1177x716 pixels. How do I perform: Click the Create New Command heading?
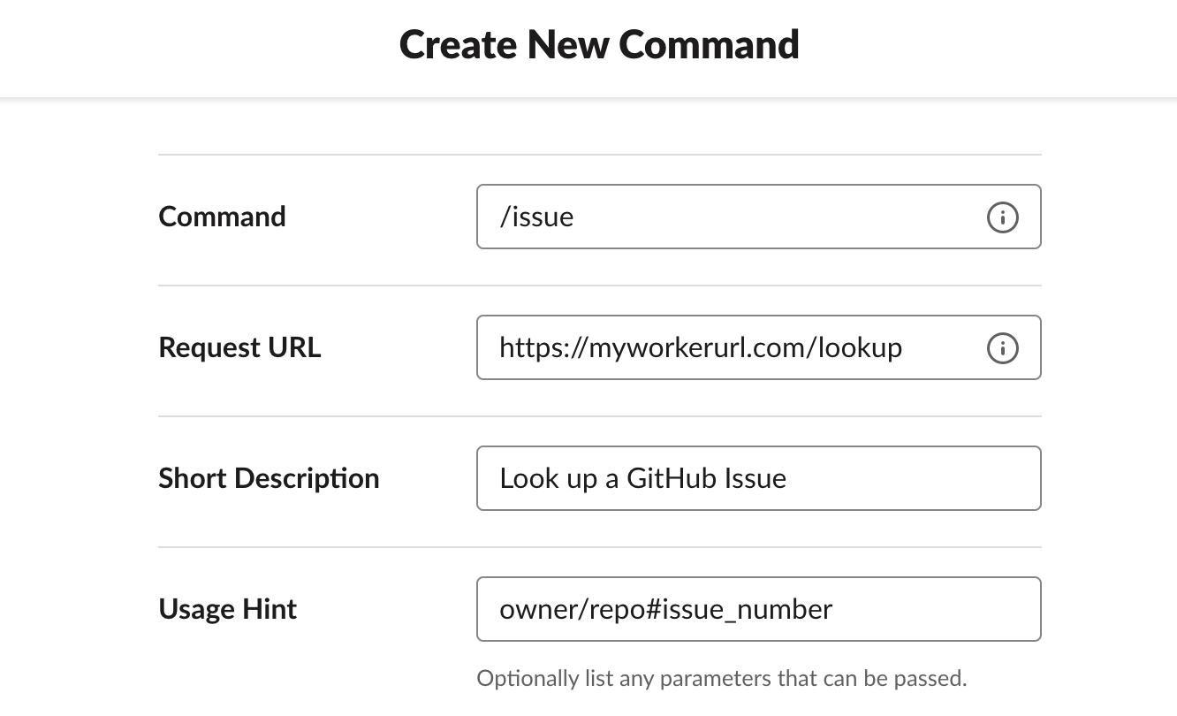(599, 44)
